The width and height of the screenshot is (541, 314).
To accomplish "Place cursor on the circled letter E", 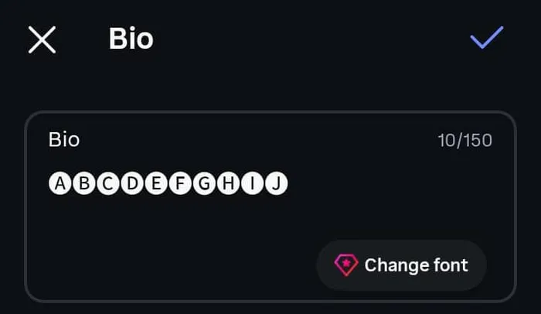I will click(x=156, y=183).
